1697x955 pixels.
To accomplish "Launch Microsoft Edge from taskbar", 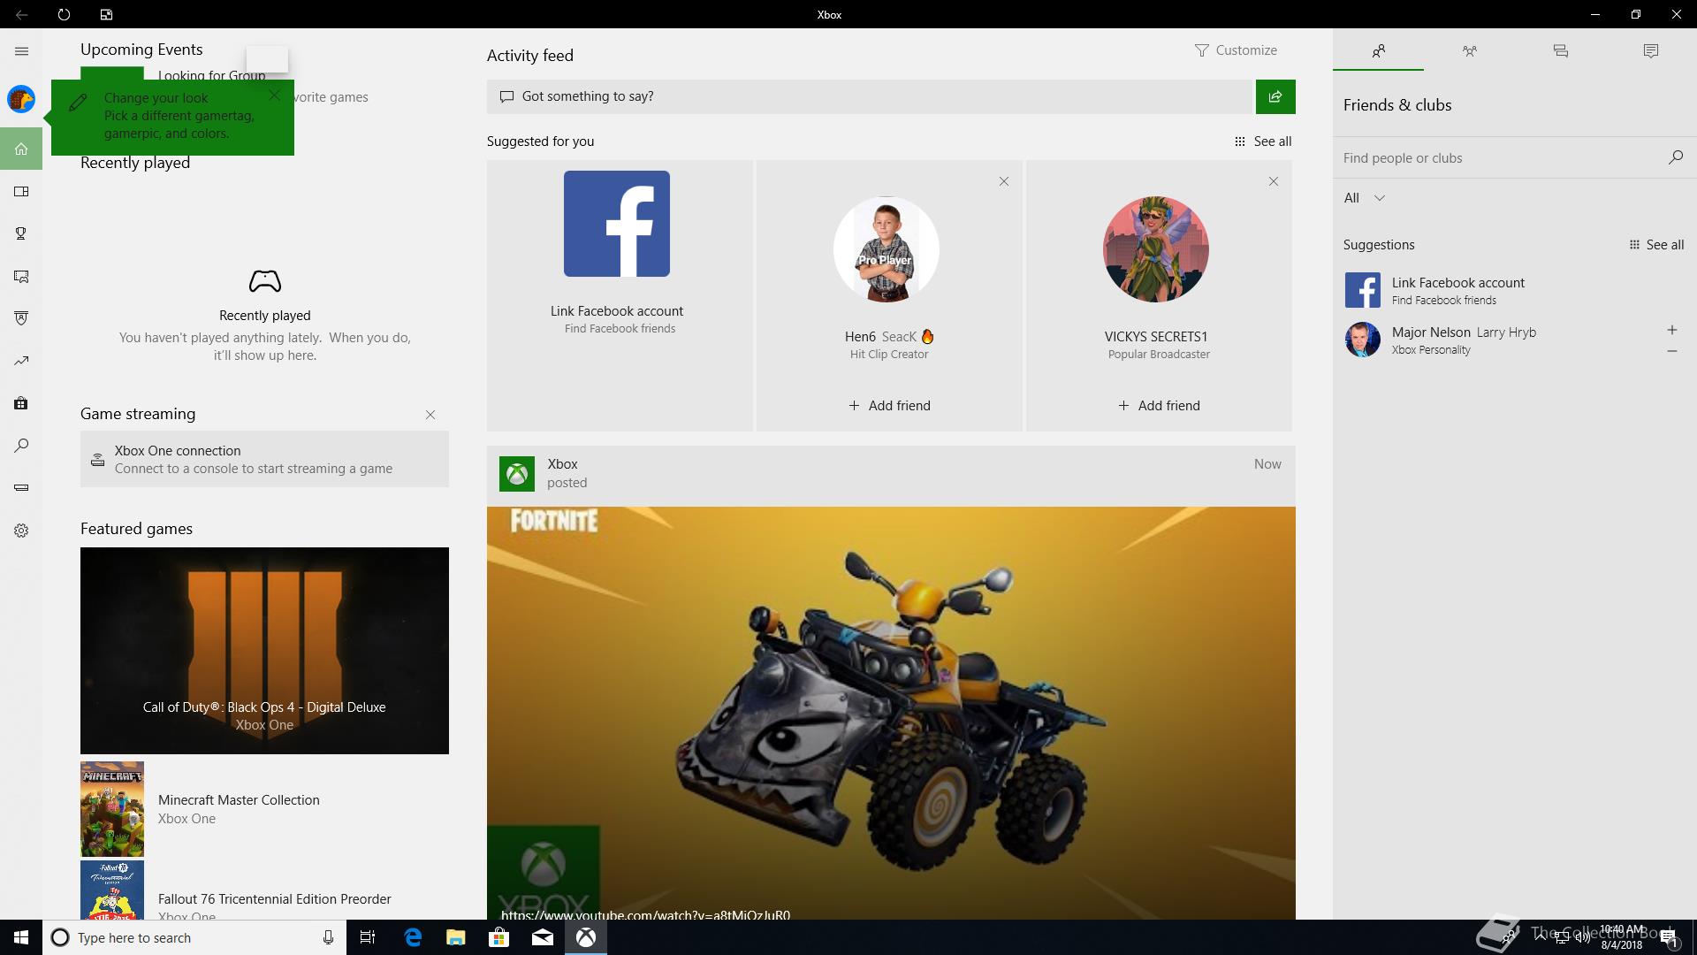I will pos(413,937).
